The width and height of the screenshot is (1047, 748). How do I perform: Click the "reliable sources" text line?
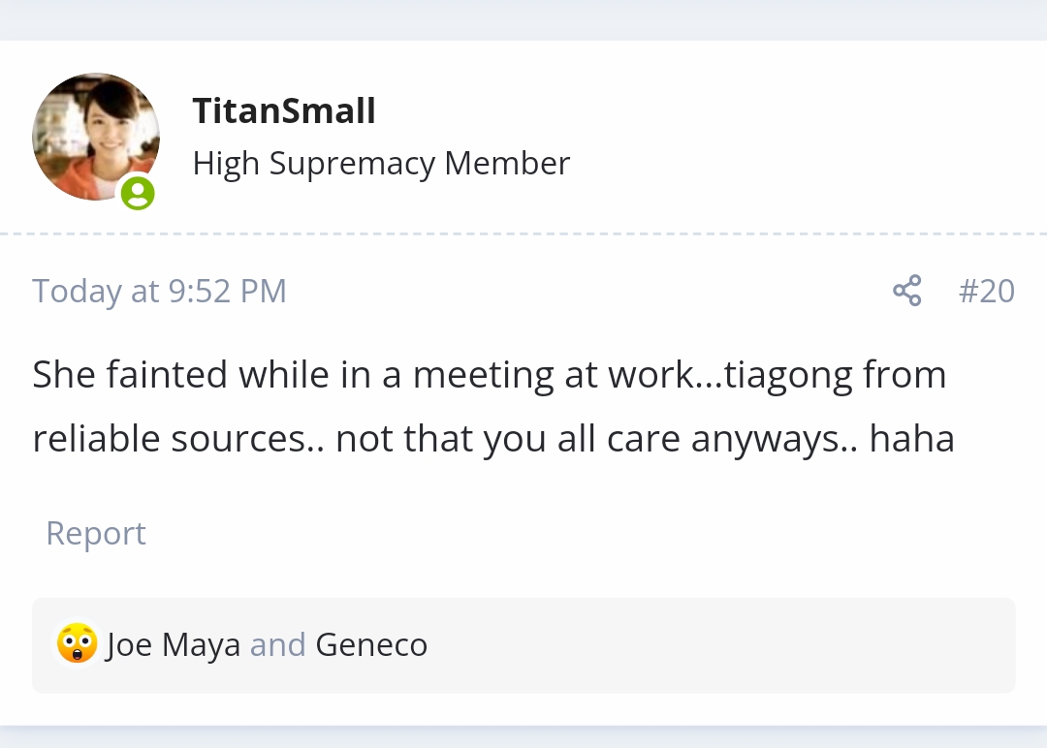(x=170, y=439)
